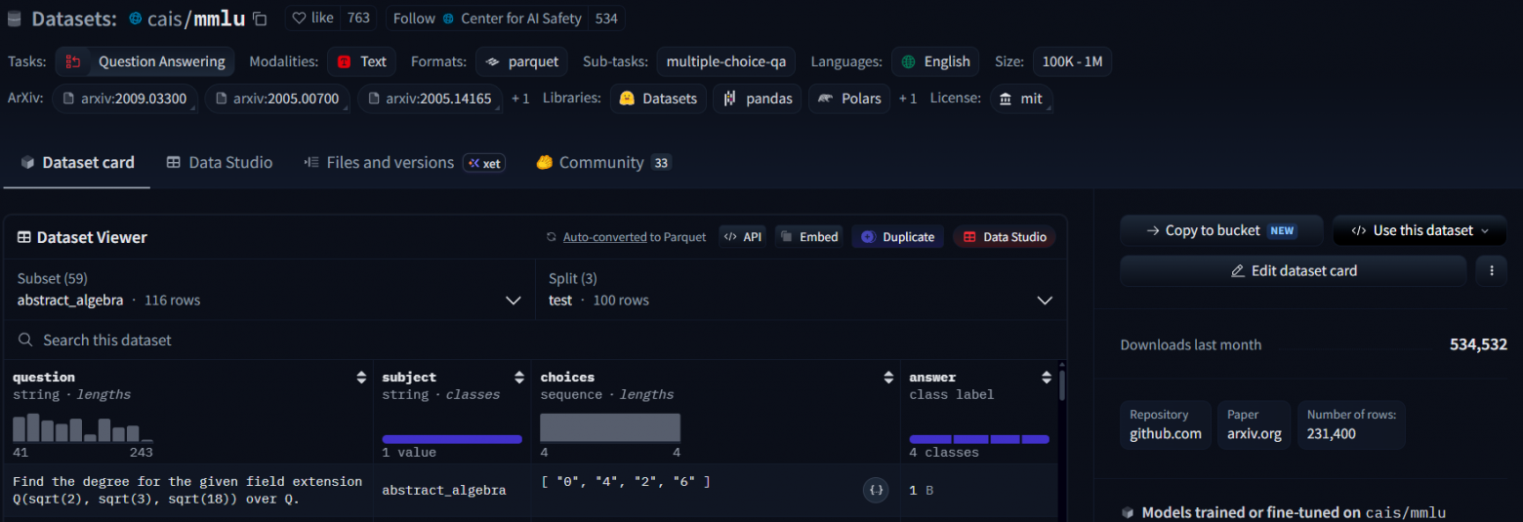Choose the 100K - 1M size tag
Image resolution: width=1523 pixels, height=522 pixels.
pos(1072,61)
